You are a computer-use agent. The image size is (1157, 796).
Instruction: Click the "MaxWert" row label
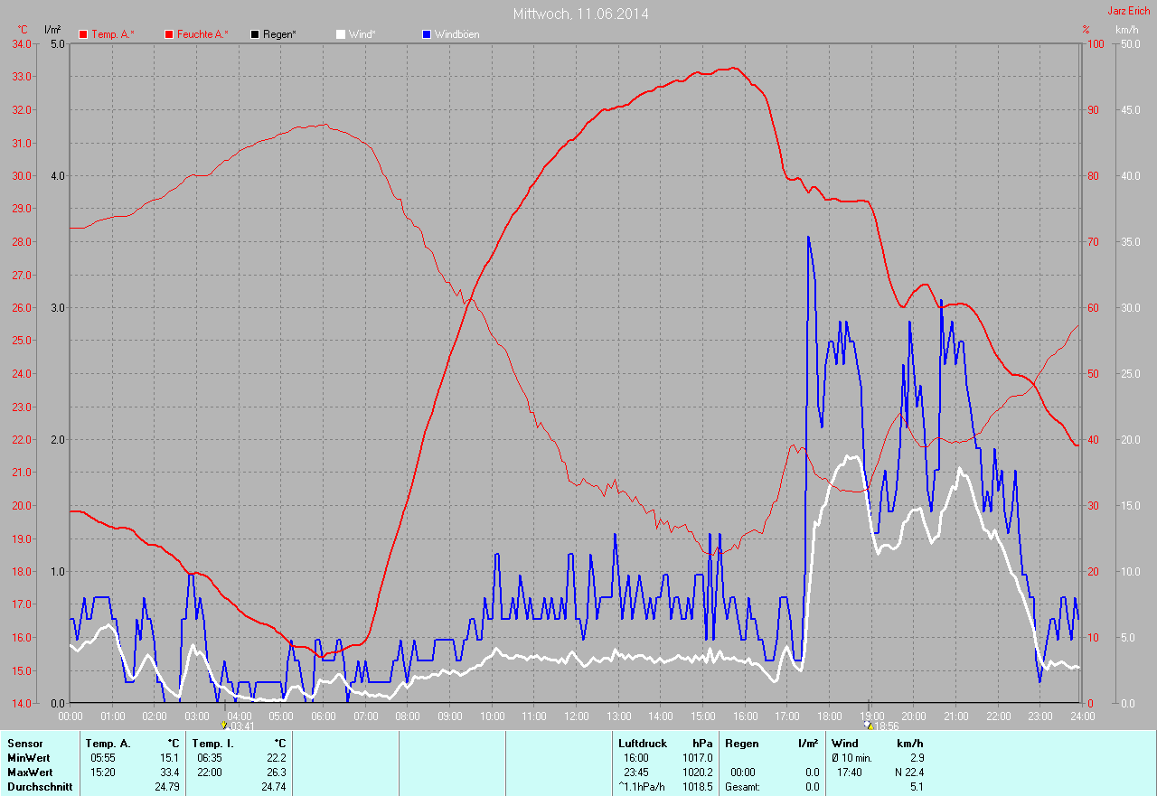(x=30, y=773)
